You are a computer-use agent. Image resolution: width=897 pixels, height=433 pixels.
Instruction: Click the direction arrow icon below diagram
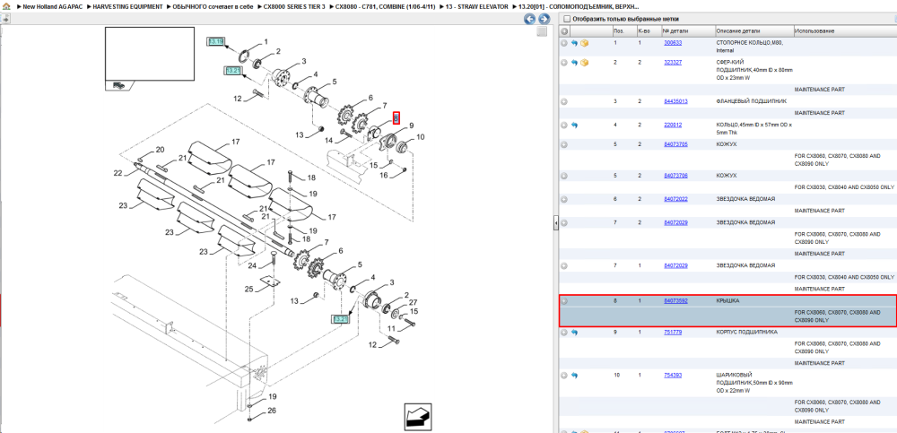(x=418, y=416)
